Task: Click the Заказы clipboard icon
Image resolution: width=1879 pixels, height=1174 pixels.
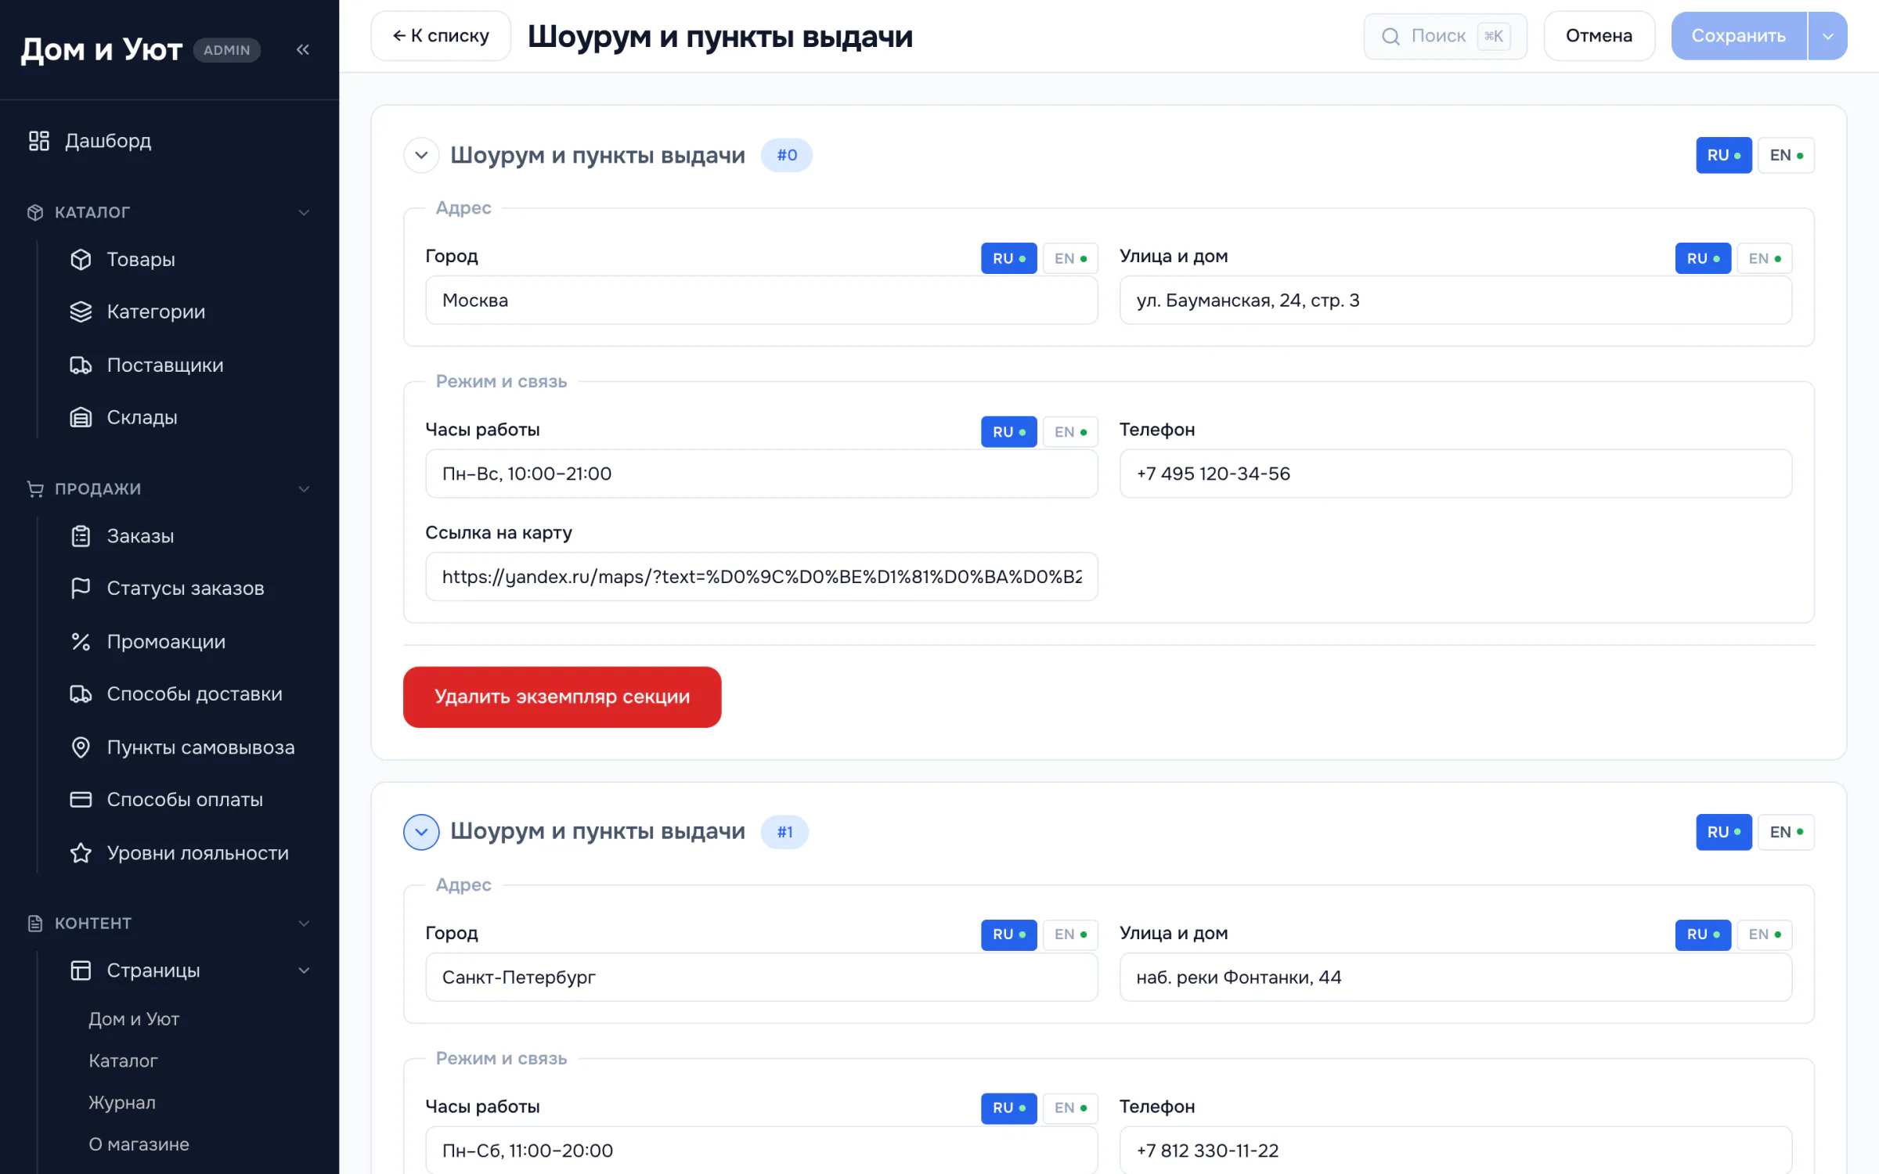Action: [x=81, y=536]
